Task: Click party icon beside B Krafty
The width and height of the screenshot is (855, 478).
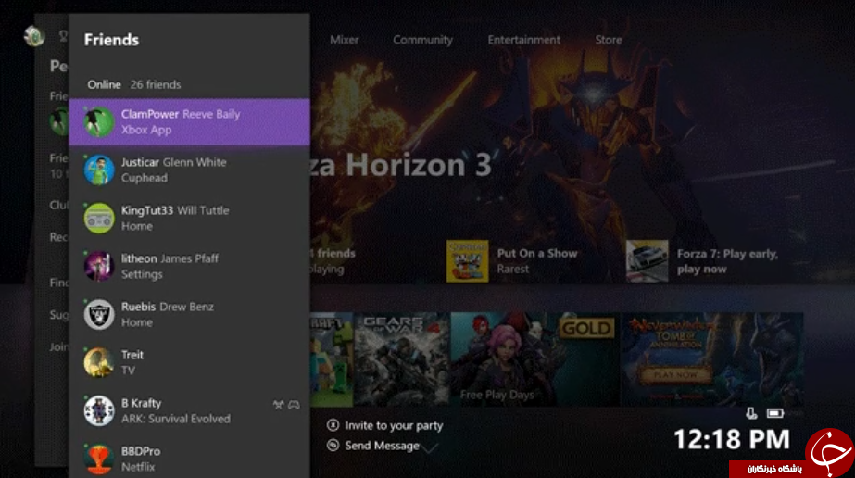Action: tap(279, 405)
